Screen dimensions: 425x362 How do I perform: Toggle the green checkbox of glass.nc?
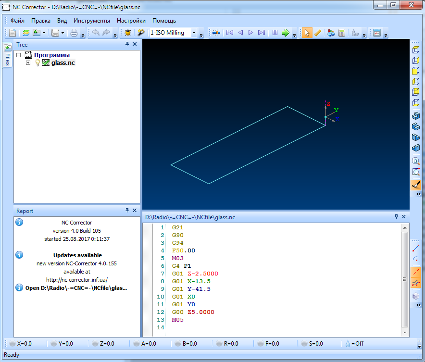(46, 63)
